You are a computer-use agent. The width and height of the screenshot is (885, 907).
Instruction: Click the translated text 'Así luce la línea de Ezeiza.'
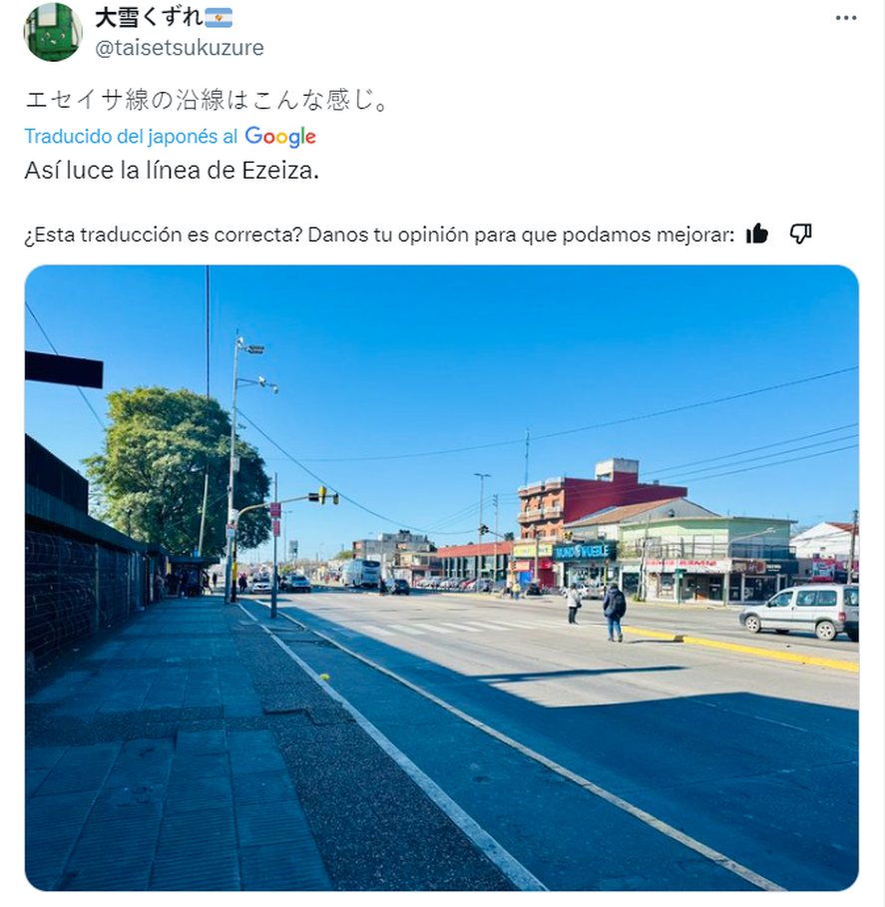(172, 170)
